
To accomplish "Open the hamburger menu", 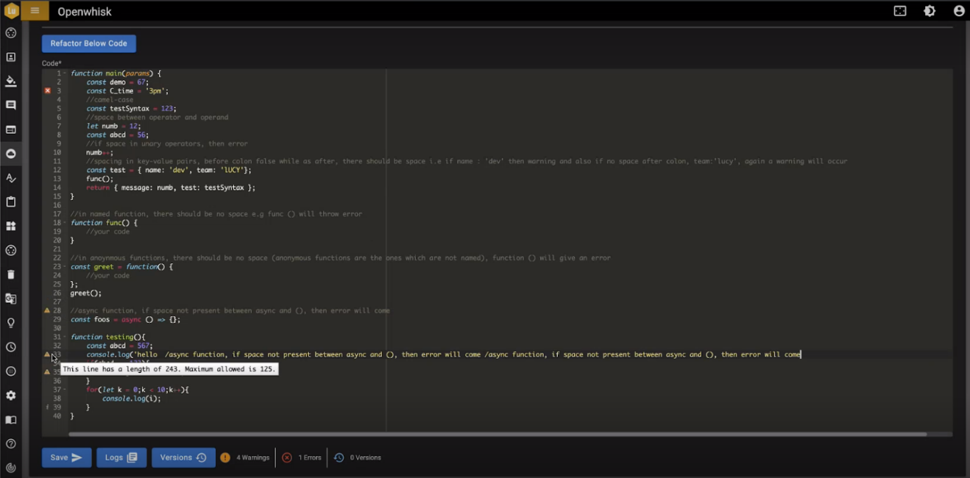I will [x=35, y=11].
